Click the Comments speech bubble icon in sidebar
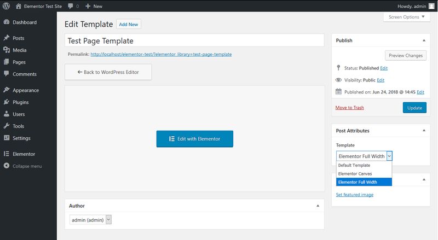 [x=7, y=74]
